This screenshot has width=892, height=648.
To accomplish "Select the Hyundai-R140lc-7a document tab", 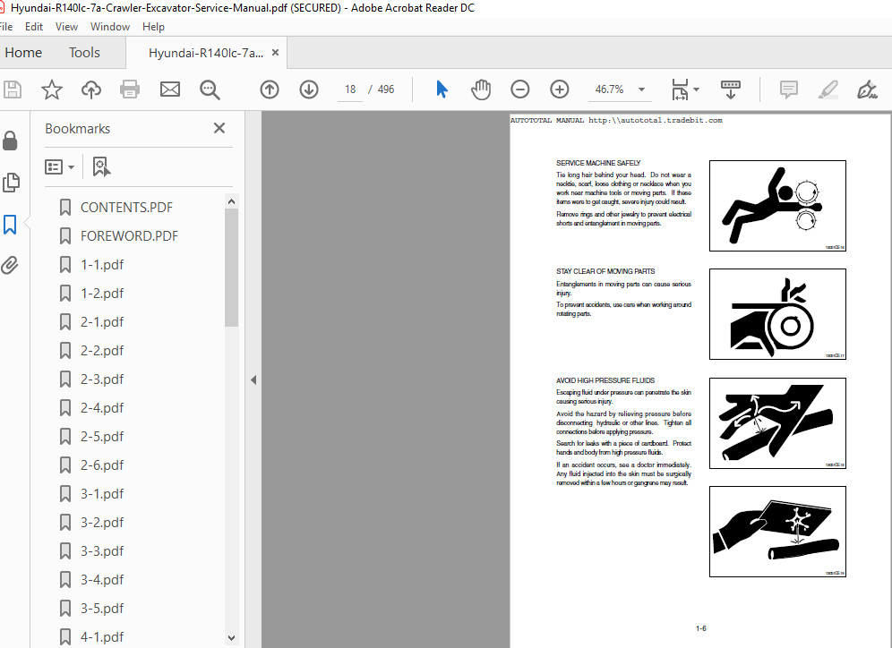I will coord(206,53).
